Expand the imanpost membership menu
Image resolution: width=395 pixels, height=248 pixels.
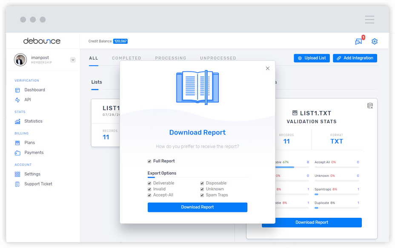72,60
